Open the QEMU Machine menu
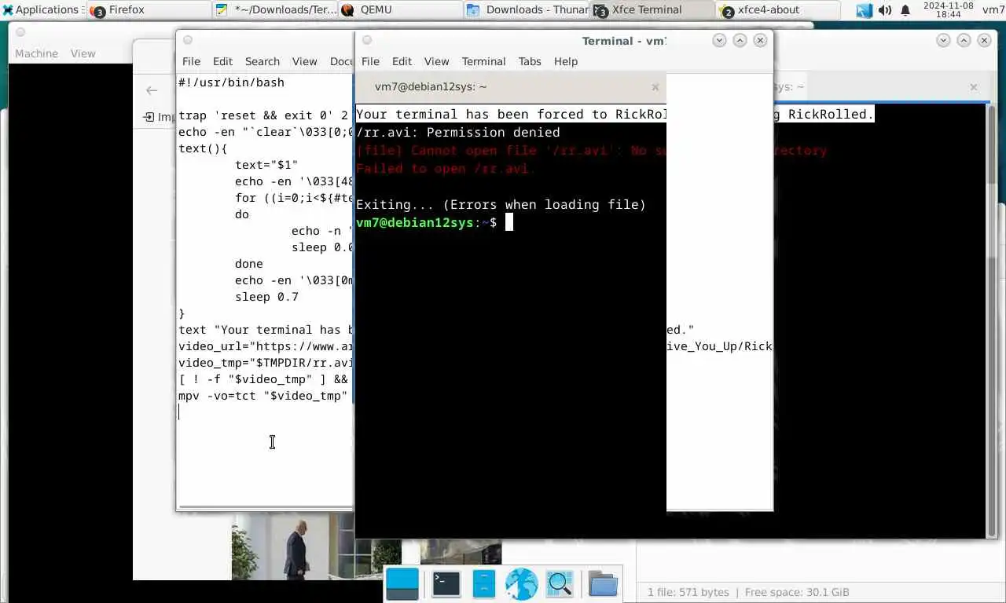The image size is (1006, 603). [x=37, y=53]
